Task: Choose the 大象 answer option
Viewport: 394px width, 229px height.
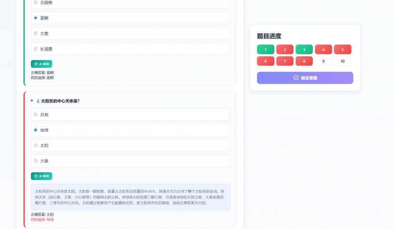Action: (130, 34)
